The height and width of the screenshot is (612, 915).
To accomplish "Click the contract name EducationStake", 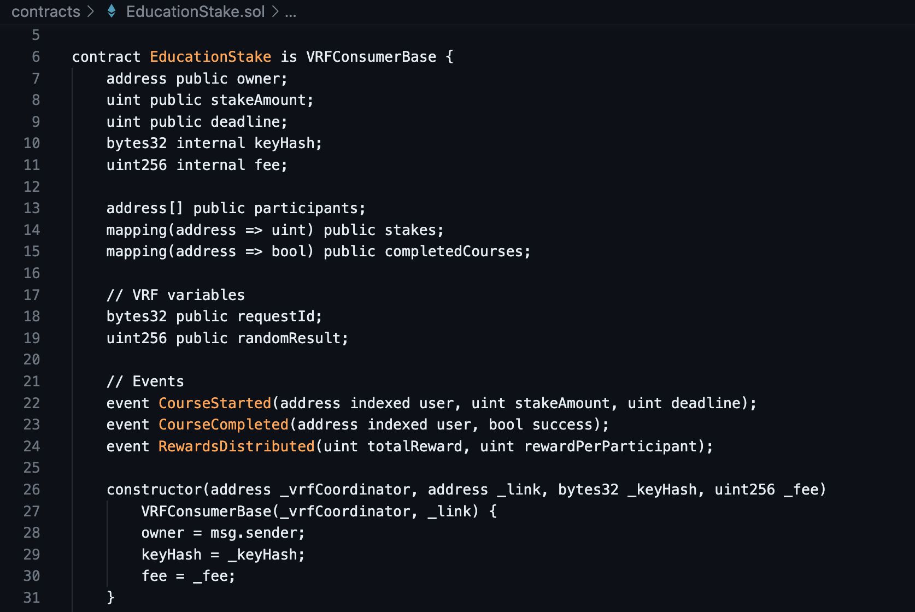I will pos(210,57).
